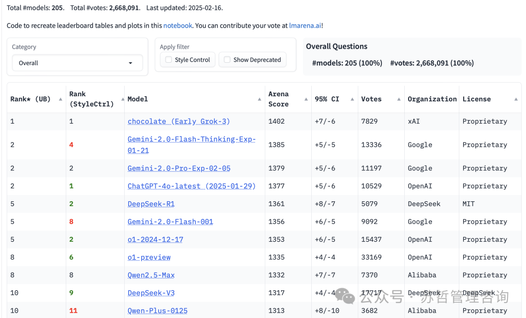
Task: Click sort arrow in Rank (StyleCtrl) header
Action: [x=122, y=99]
